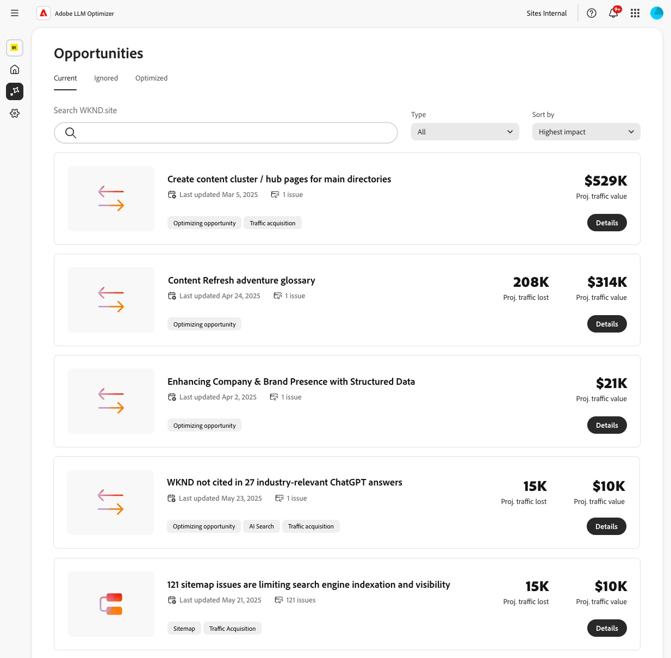The height and width of the screenshot is (658, 671).
Task: Click the Content Refresh adventure glossary thumbnail
Action: pos(111,300)
